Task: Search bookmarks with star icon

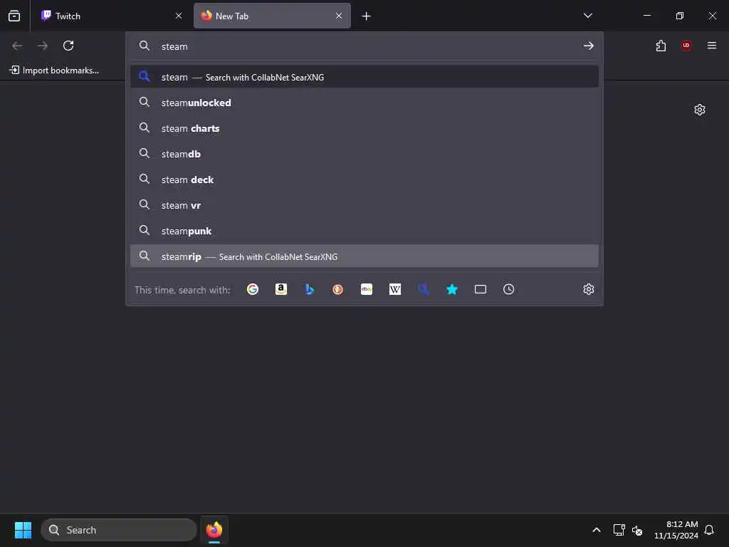Action: point(452,289)
